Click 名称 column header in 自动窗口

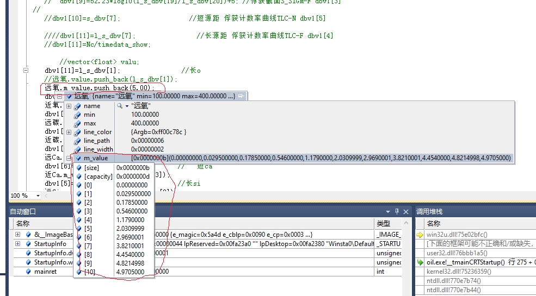tap(22, 224)
